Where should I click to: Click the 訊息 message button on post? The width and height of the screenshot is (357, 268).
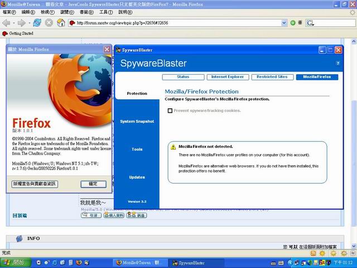click(137, 215)
